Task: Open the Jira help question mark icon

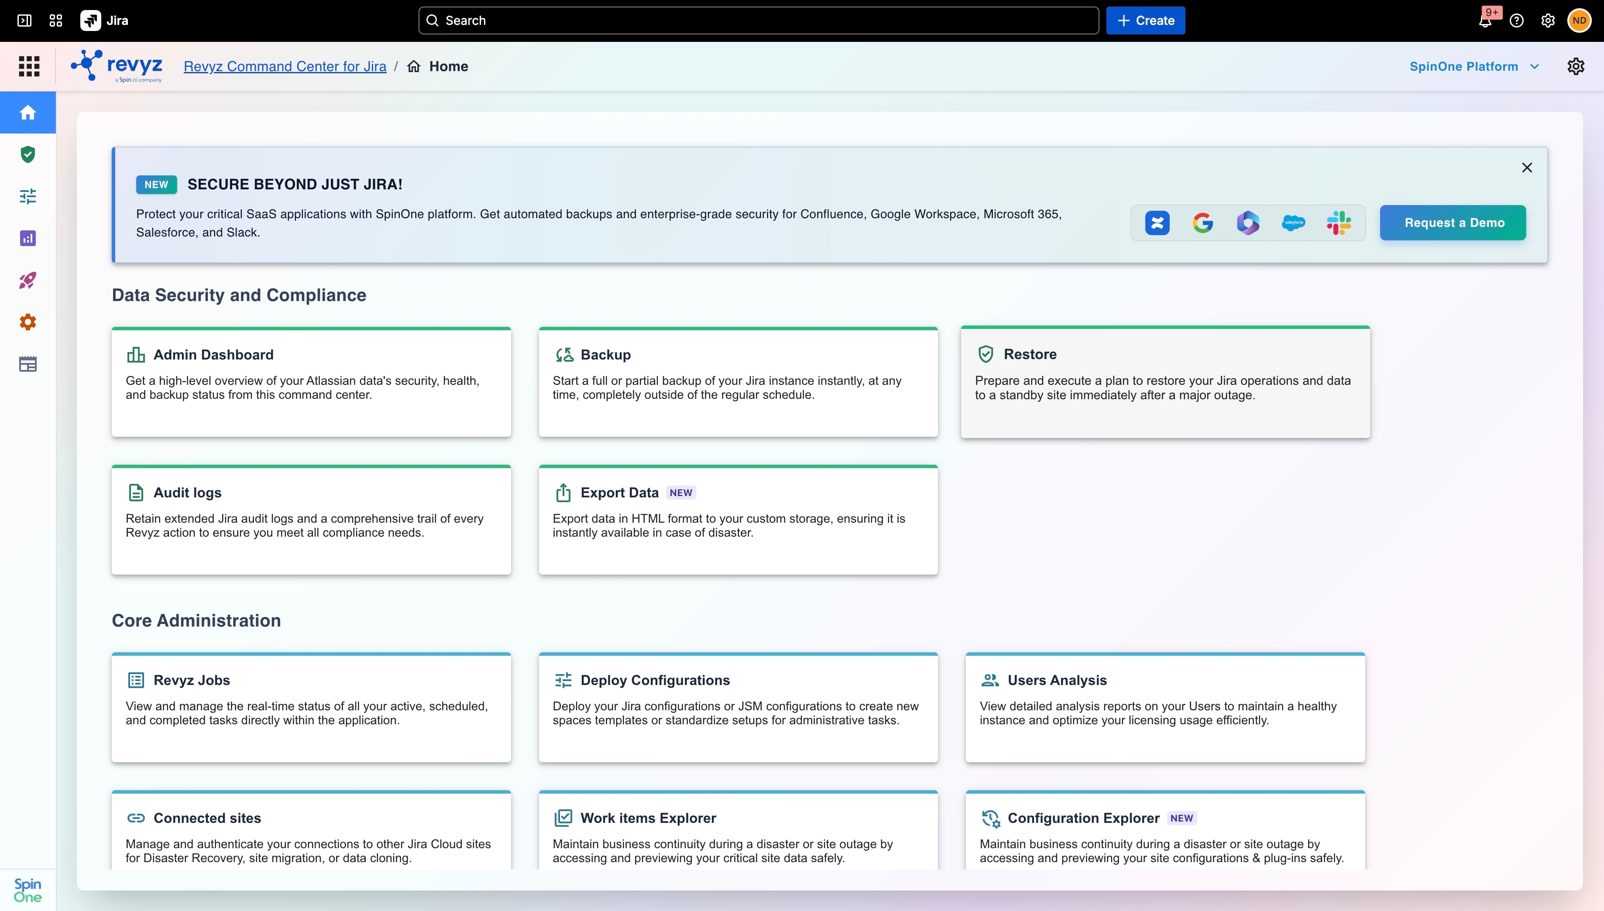Action: coord(1516,21)
